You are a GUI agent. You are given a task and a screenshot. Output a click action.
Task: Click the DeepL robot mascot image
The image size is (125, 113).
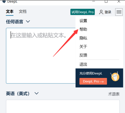[115, 76]
